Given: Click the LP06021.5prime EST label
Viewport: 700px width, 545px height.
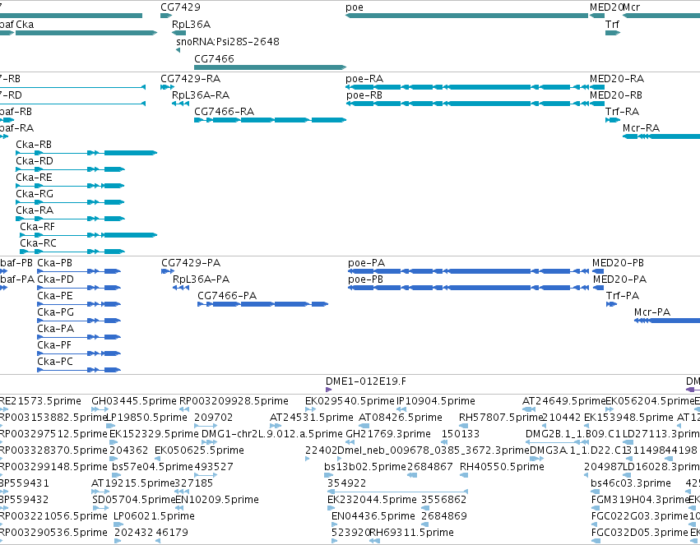Looking at the screenshot, I should coord(154,516).
